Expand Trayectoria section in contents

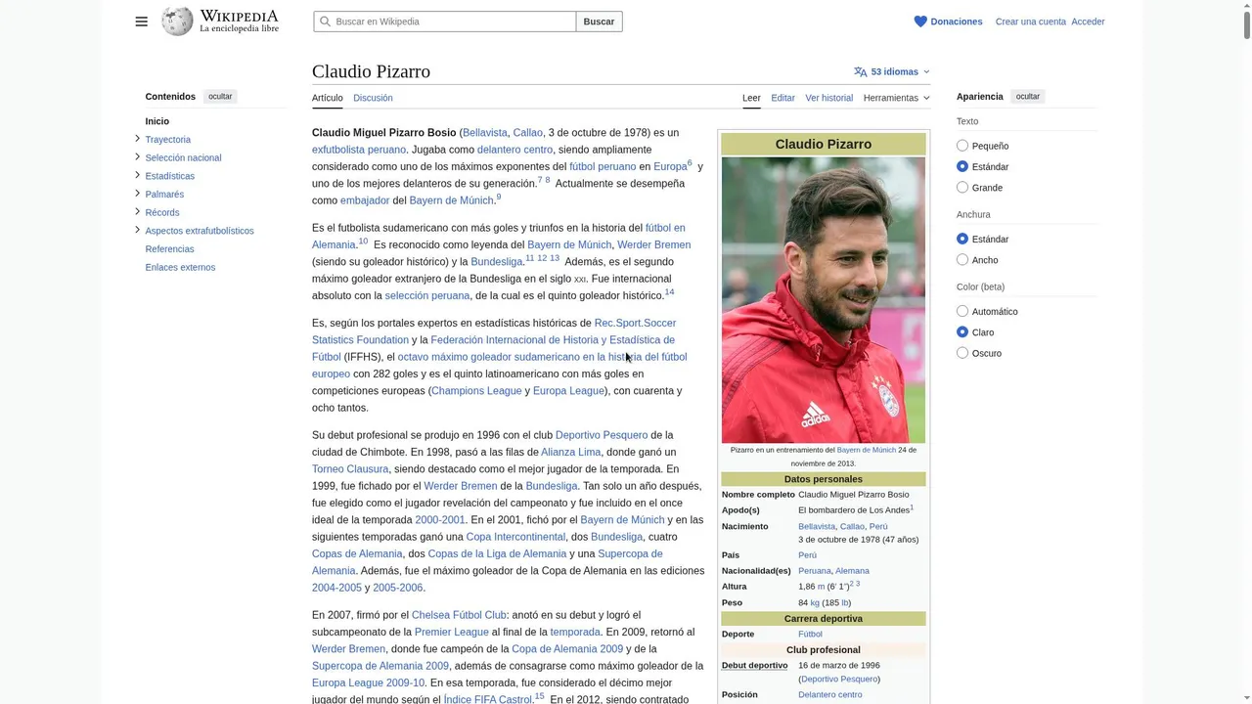click(x=137, y=139)
